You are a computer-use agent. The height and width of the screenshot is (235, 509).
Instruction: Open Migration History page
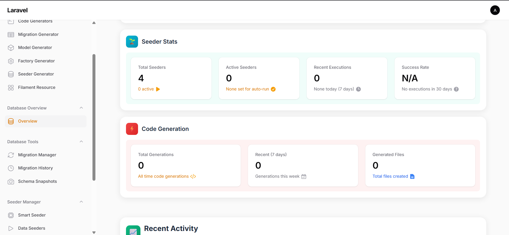pos(46,168)
